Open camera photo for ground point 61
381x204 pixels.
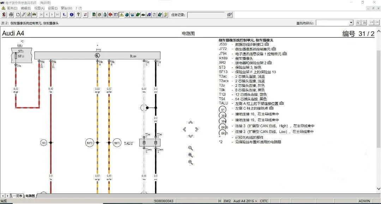pyautogui.click(x=271, y=108)
